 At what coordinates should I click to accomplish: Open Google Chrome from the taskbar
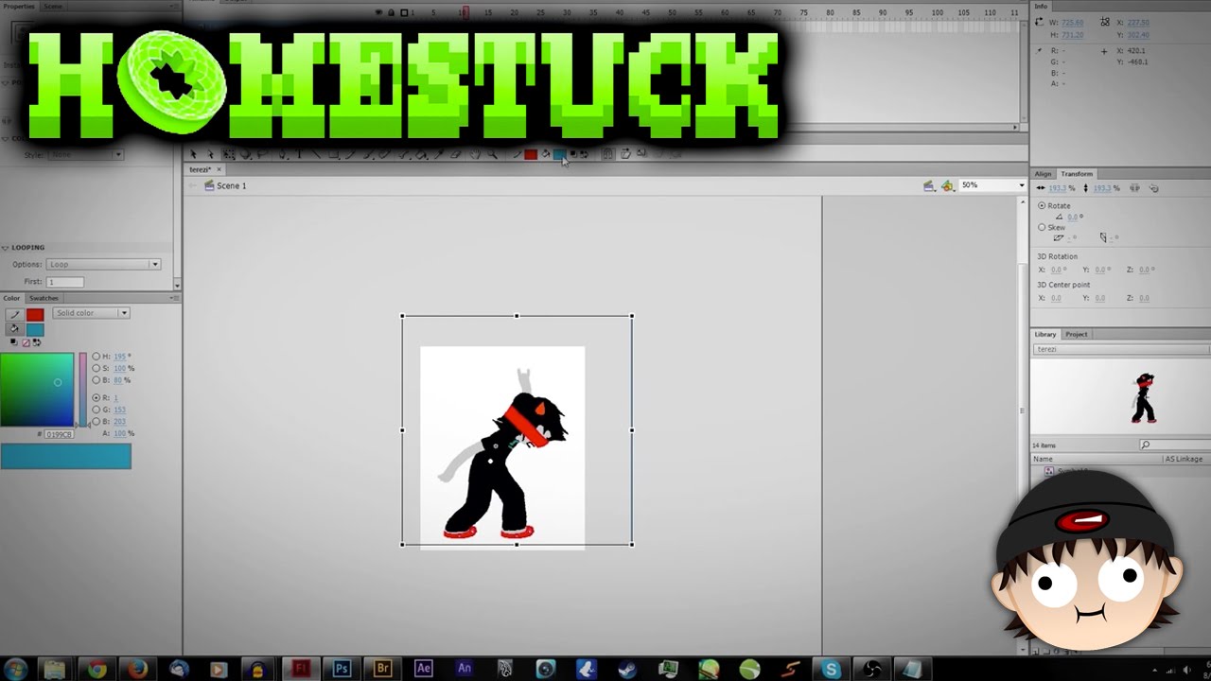click(97, 669)
